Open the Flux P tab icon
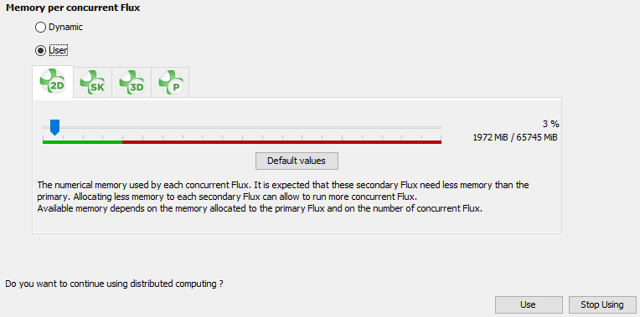The height and width of the screenshot is (317, 640). pos(170,83)
